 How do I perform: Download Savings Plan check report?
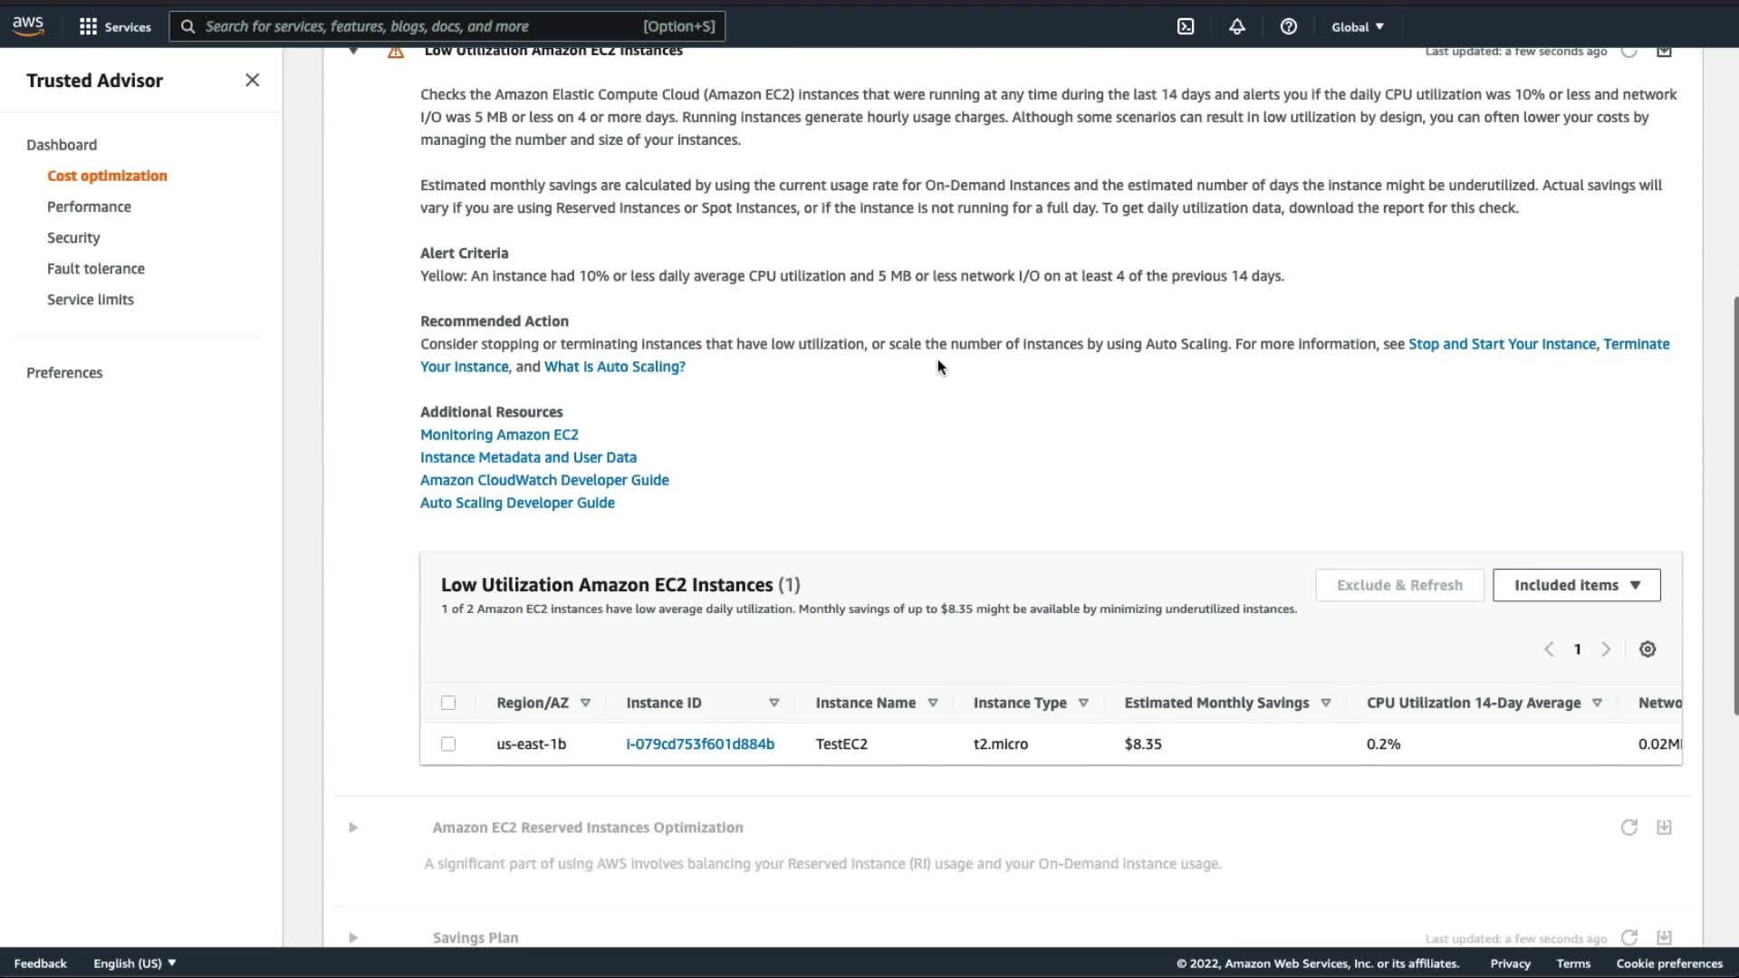[x=1664, y=937]
